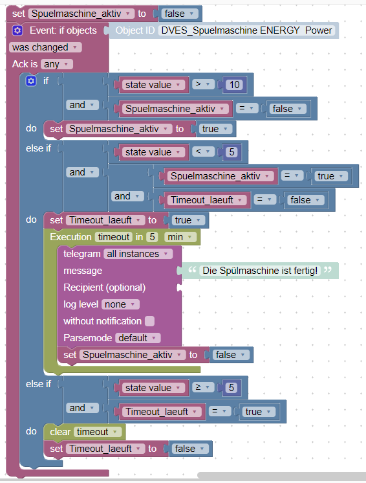Open the false dropdown in the topmost set block
The image size is (366, 483).
click(179, 14)
